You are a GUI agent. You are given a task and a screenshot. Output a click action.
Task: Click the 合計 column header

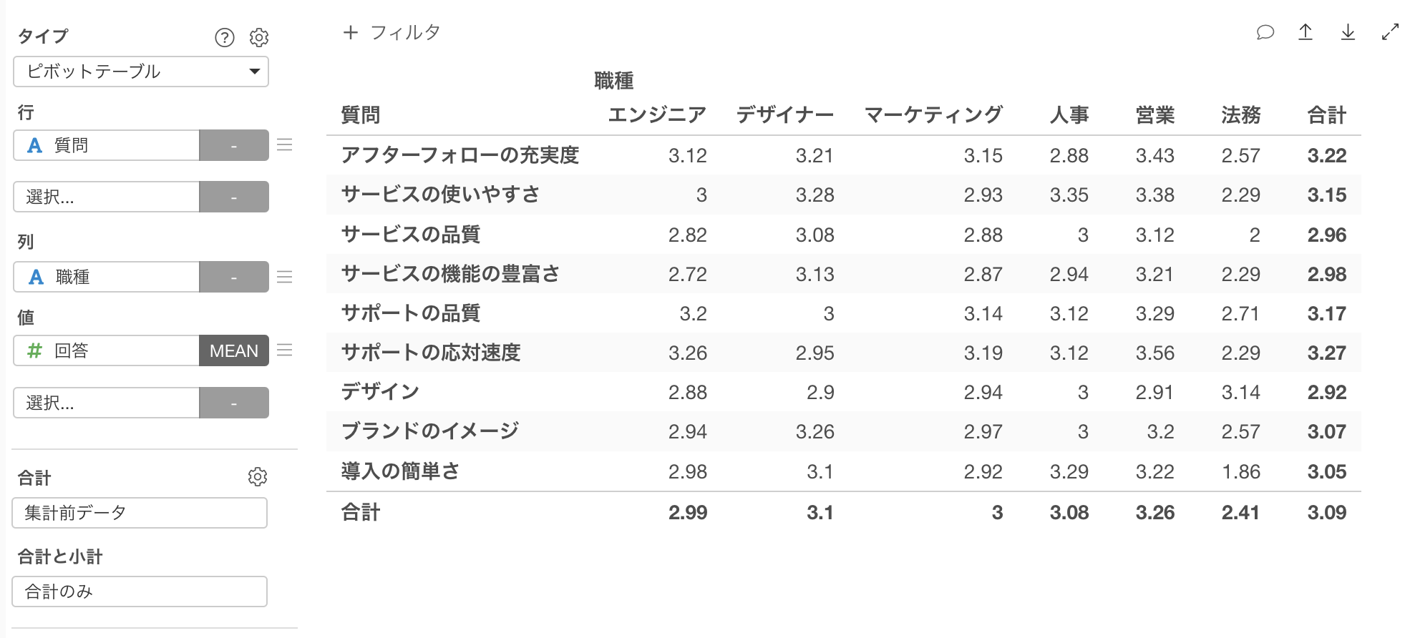click(1327, 115)
